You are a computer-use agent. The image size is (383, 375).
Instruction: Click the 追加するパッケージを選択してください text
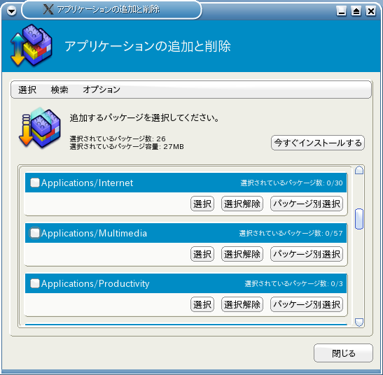coord(144,118)
